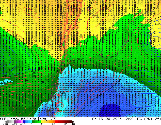The image size is (161, 125).
Task: Click the '26' legend value
Action: 53,124
